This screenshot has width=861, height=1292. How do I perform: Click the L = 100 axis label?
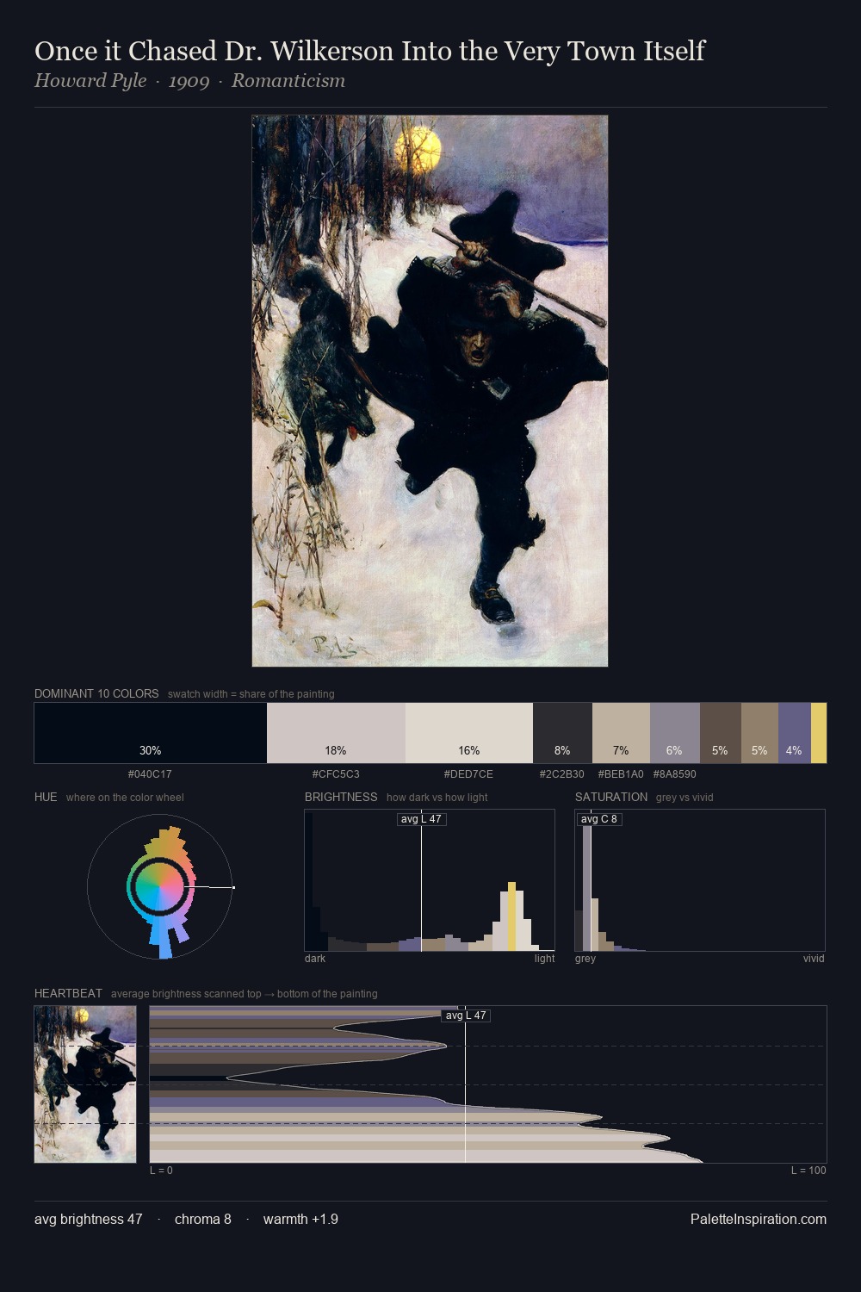808,1171
